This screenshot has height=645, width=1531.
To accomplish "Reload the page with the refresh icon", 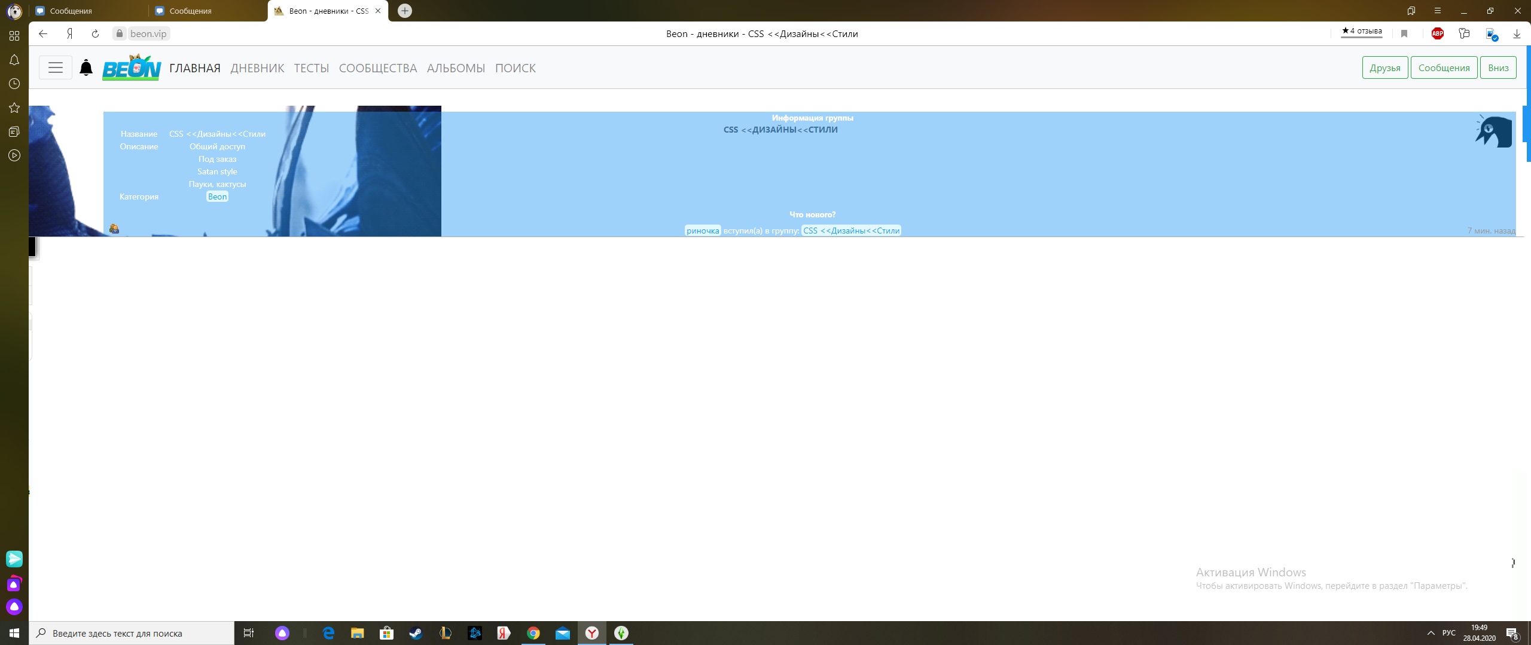I will pyautogui.click(x=95, y=33).
